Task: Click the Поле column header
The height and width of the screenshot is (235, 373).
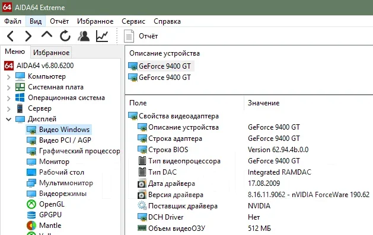Action: (138, 103)
